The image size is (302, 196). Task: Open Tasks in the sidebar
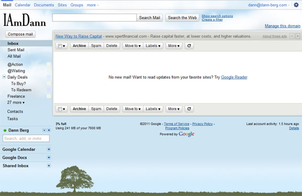click(x=13, y=118)
